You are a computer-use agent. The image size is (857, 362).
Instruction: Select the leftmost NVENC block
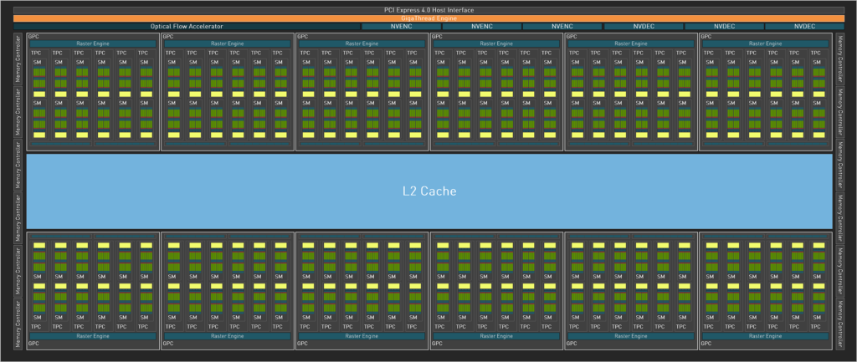pyautogui.click(x=401, y=27)
